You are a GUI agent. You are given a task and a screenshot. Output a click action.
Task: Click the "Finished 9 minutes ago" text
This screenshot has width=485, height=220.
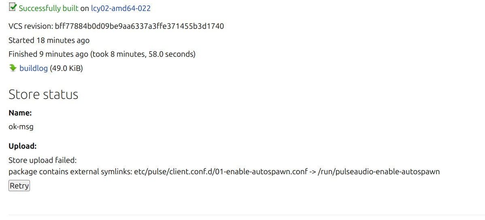click(48, 54)
